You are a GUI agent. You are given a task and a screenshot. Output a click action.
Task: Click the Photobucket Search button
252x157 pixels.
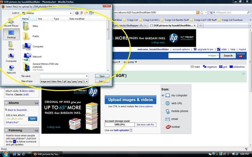(x=228, y=56)
